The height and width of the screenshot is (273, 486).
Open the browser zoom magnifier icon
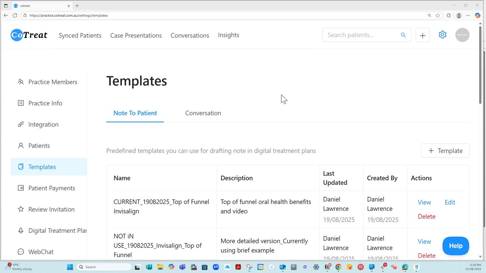429,16
